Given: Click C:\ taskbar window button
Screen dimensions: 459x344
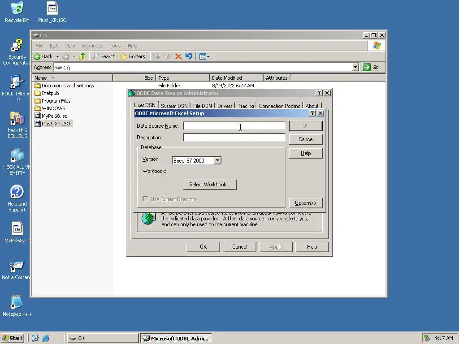Looking at the screenshot, I should (x=103, y=338).
